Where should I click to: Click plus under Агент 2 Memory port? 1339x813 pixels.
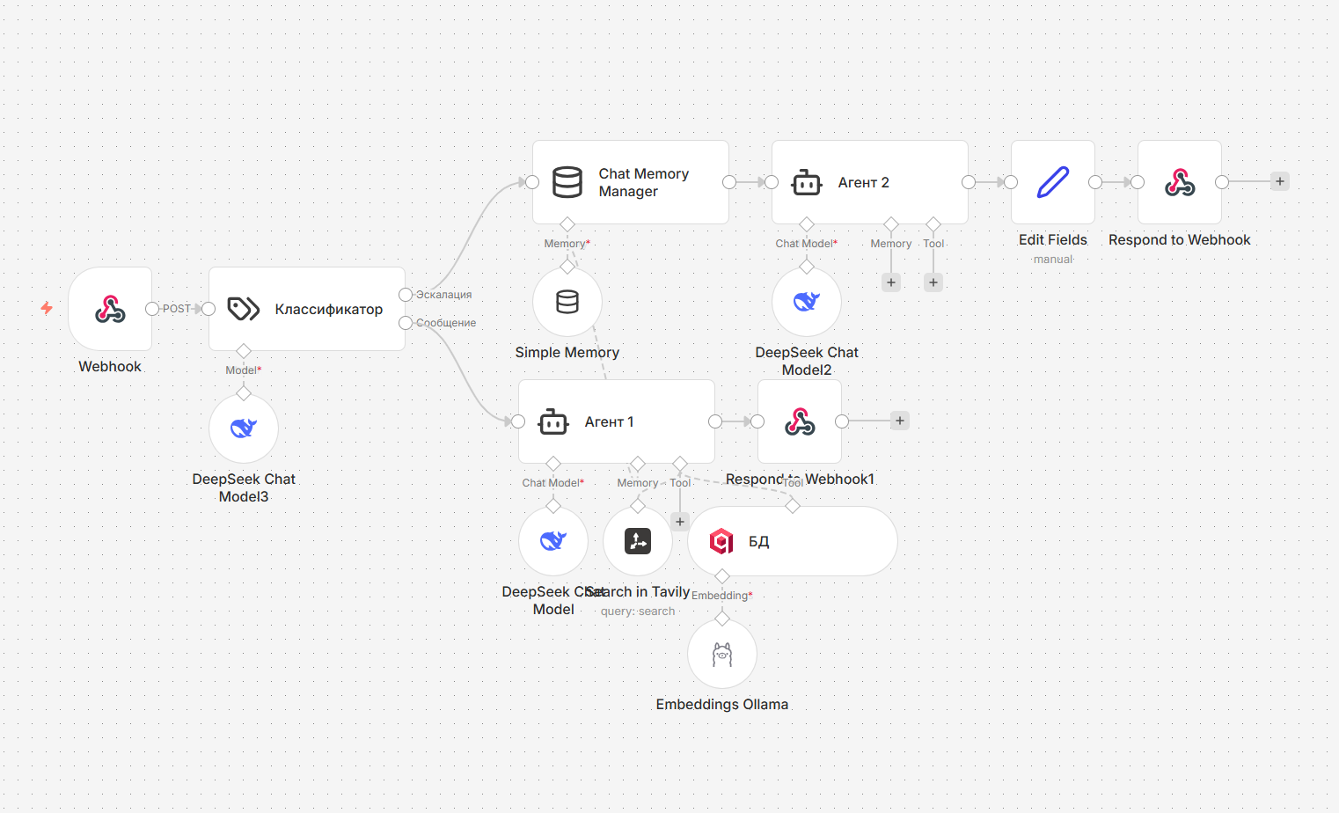pyautogui.click(x=890, y=282)
